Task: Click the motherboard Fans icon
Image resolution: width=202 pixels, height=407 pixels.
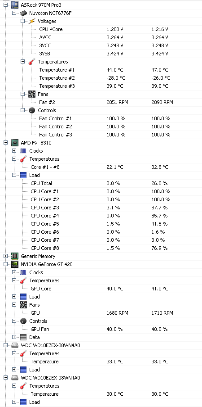Action: coord(32,94)
